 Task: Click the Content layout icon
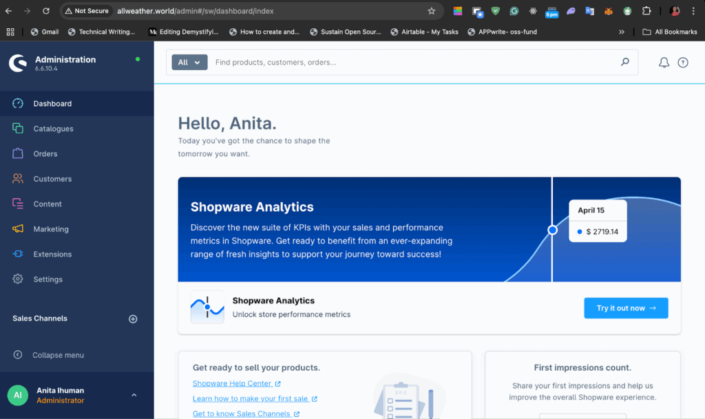point(17,204)
